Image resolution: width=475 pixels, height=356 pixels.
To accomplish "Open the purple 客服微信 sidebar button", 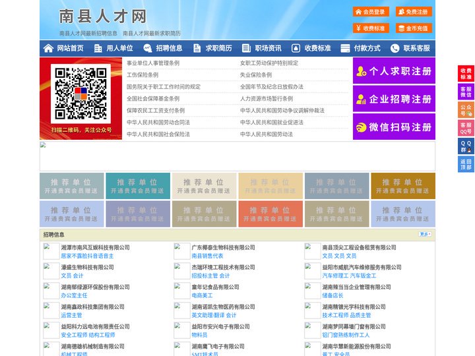I will pos(466,92).
